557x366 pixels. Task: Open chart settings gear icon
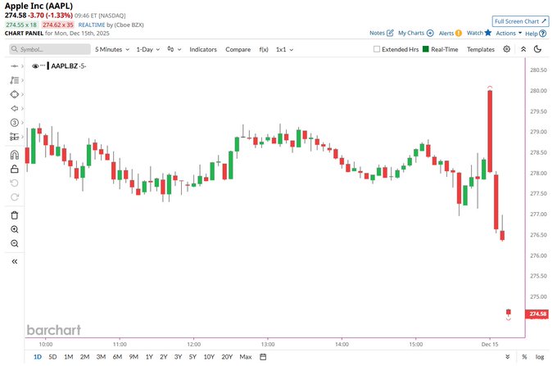507,49
